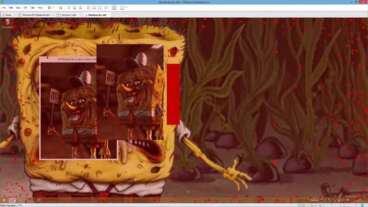This screenshot has height=207, width=368.
Task: Click the Desktop toolbar label in guest taskbar
Action: point(314,200)
